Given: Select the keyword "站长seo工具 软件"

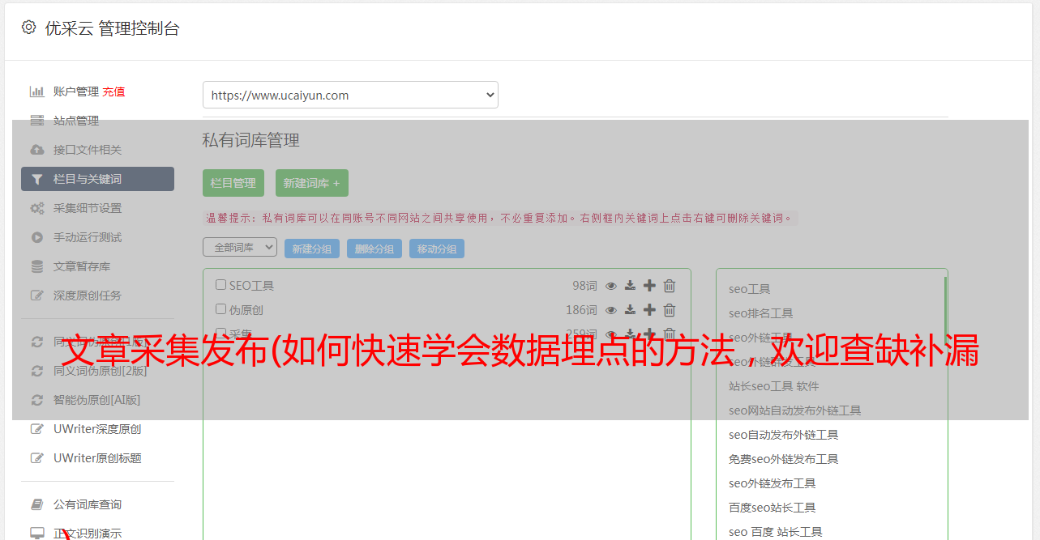Looking at the screenshot, I should (x=774, y=386).
